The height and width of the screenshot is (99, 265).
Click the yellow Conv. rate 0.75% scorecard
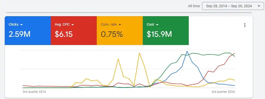tap(120, 31)
